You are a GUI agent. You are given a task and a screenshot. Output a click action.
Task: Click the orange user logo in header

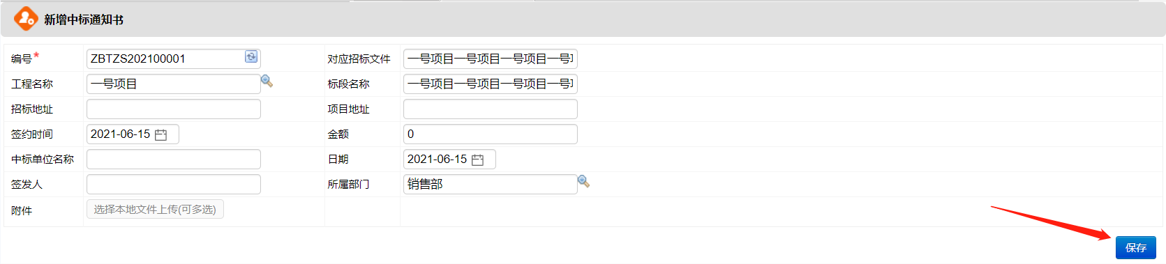pos(26,19)
